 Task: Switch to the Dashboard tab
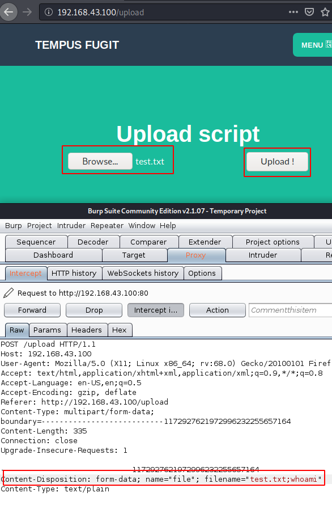coord(53,255)
